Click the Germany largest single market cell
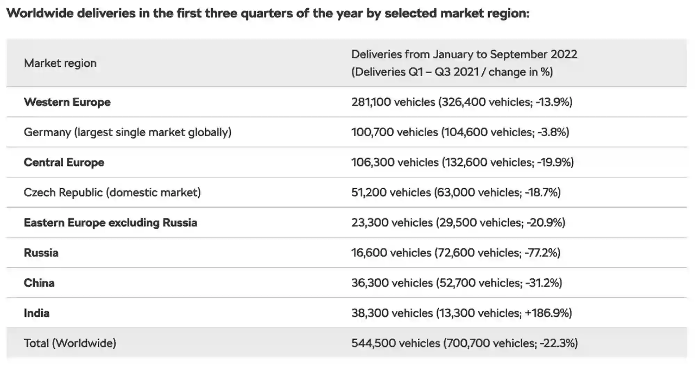This screenshot has width=695, height=371. (128, 132)
